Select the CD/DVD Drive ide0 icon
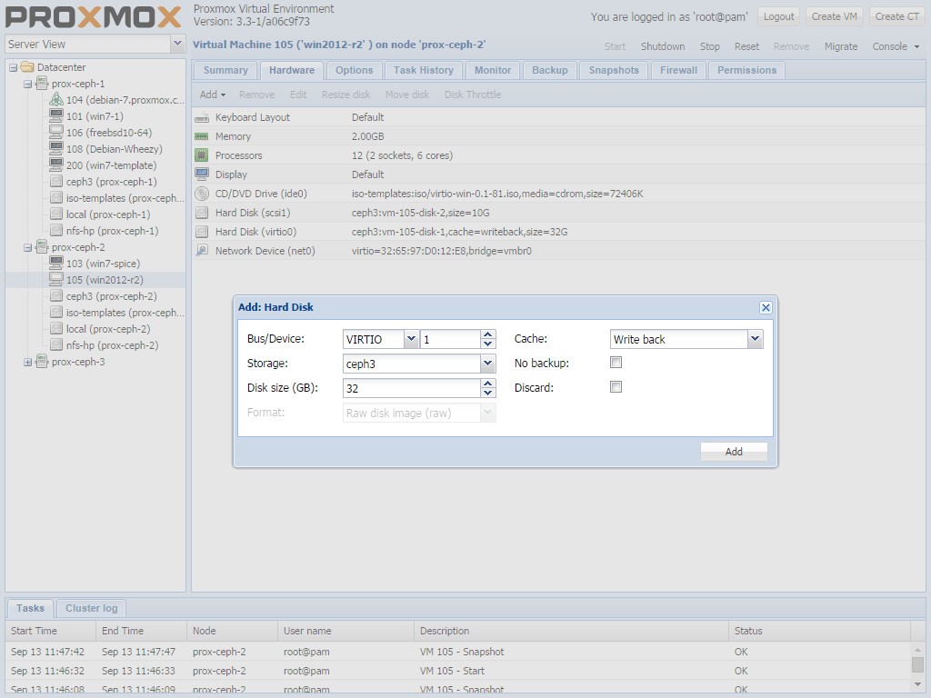 pyautogui.click(x=202, y=194)
